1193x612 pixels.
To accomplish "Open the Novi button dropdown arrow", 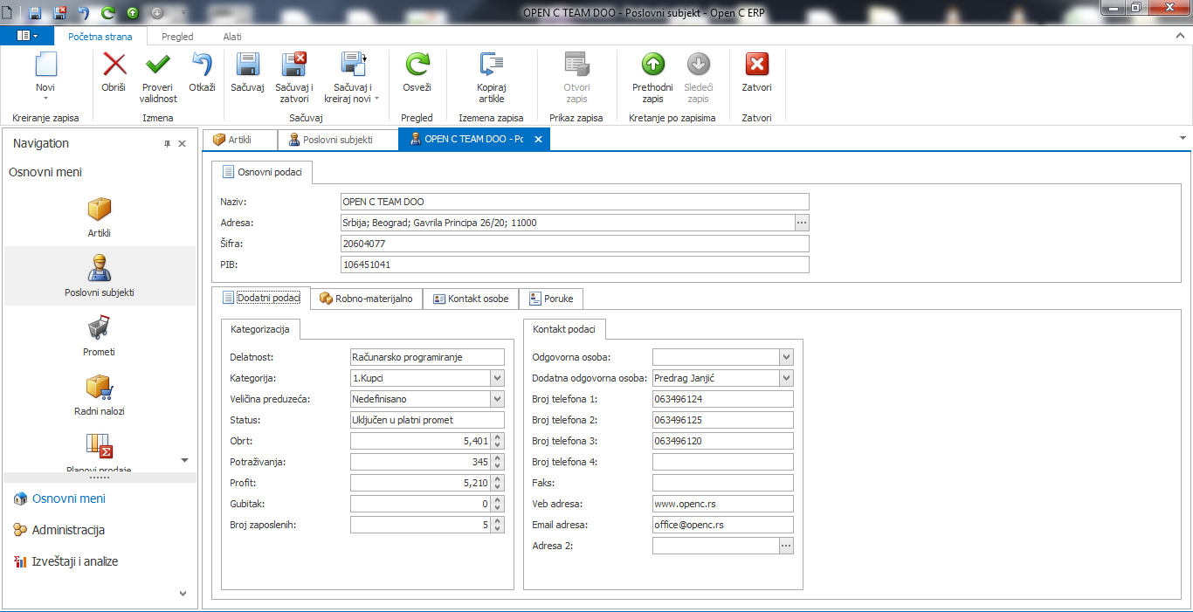I will coord(45,99).
